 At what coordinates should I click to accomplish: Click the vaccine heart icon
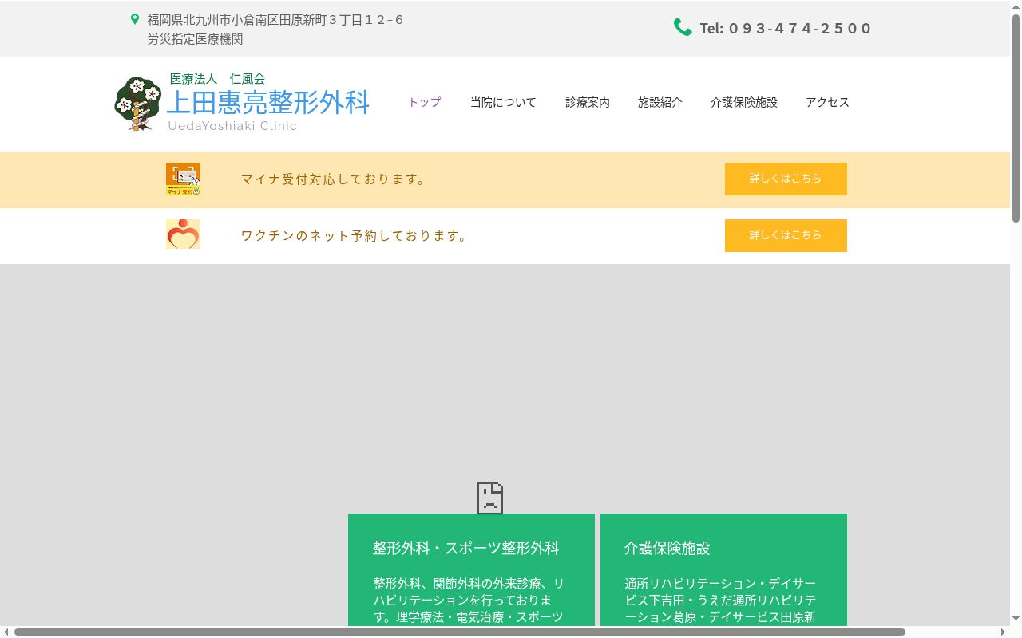point(183,234)
